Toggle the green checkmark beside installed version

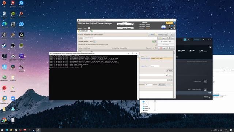(153, 41)
